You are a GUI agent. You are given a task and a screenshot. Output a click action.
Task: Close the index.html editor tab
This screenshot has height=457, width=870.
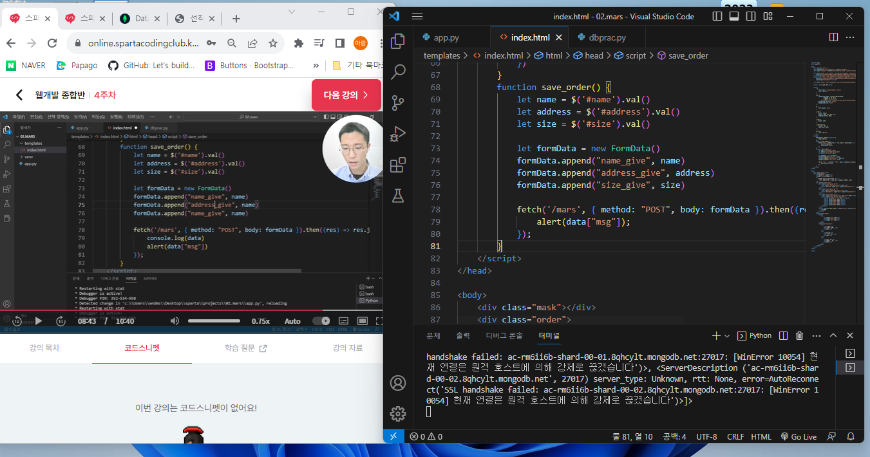click(x=559, y=37)
